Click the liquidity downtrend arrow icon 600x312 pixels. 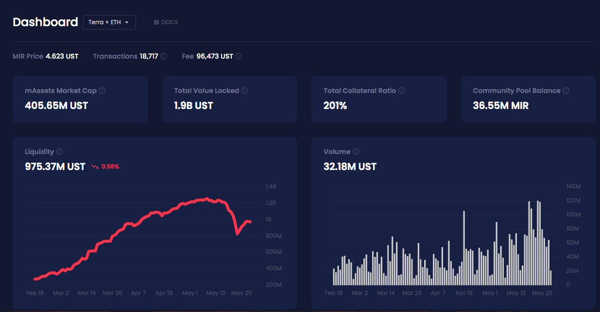94,167
